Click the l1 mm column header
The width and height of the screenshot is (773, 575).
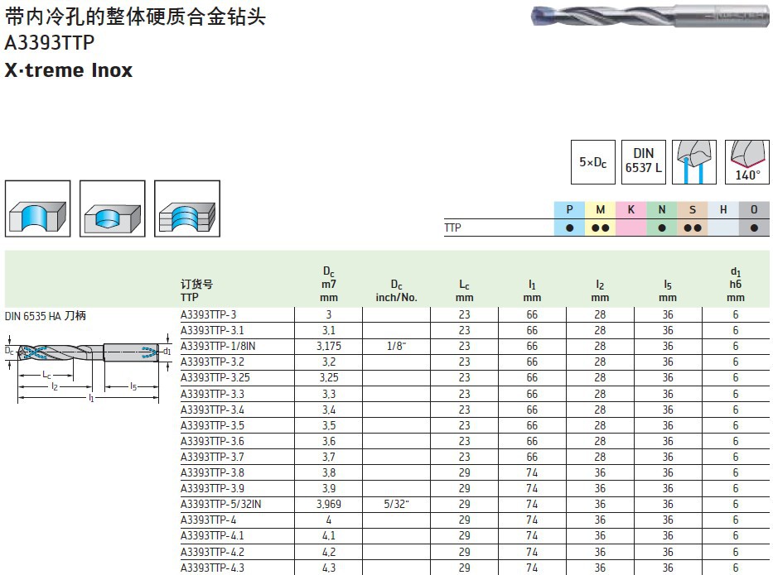[x=532, y=291]
